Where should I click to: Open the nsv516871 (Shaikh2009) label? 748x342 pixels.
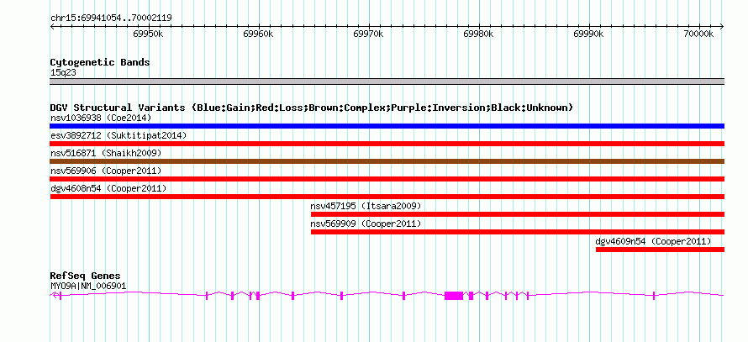click(106, 153)
